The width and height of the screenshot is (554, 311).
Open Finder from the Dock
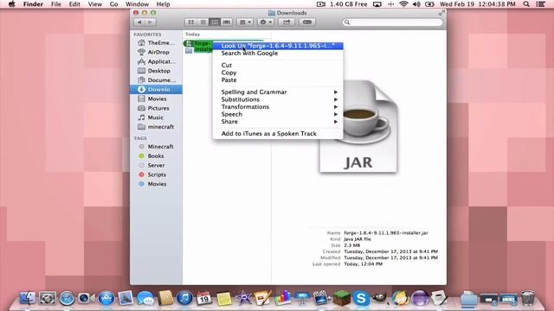(x=27, y=298)
